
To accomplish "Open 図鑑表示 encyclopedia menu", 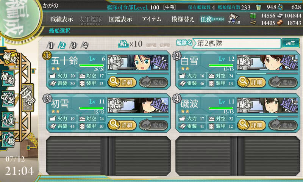I will pos(120,19).
